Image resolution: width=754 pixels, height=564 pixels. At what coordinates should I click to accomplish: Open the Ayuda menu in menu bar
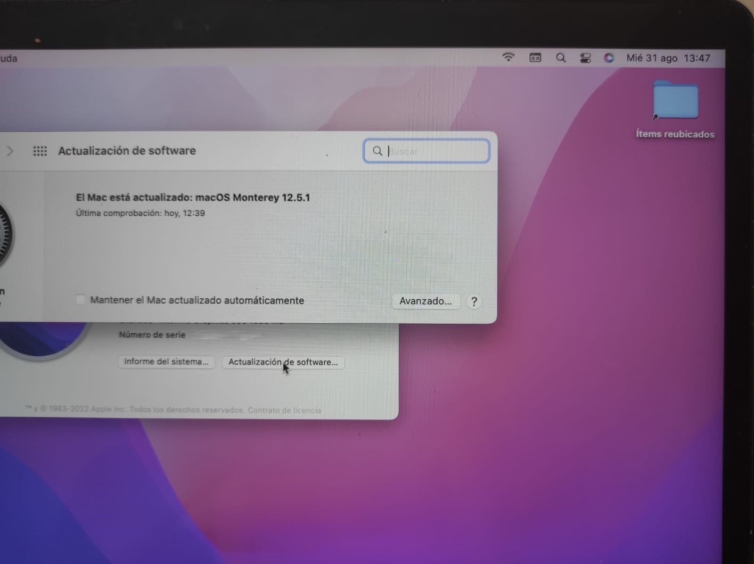pos(8,58)
